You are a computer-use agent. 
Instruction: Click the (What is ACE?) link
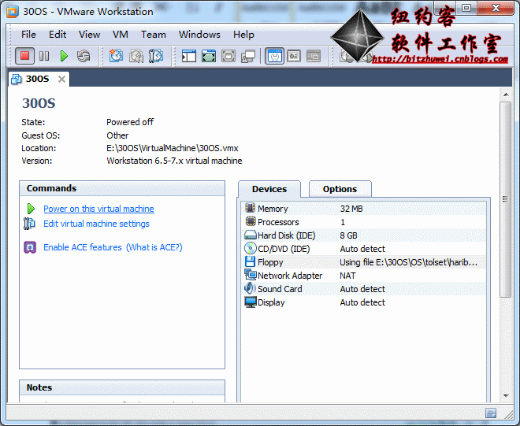pos(154,247)
